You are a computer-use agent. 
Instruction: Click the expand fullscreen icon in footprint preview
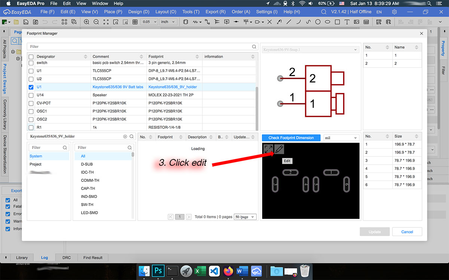268,149
